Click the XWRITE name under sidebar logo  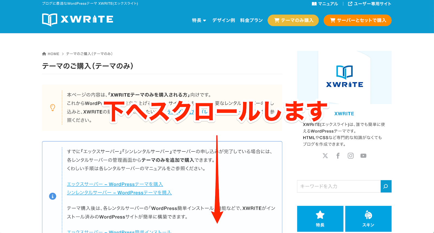tap(344, 114)
